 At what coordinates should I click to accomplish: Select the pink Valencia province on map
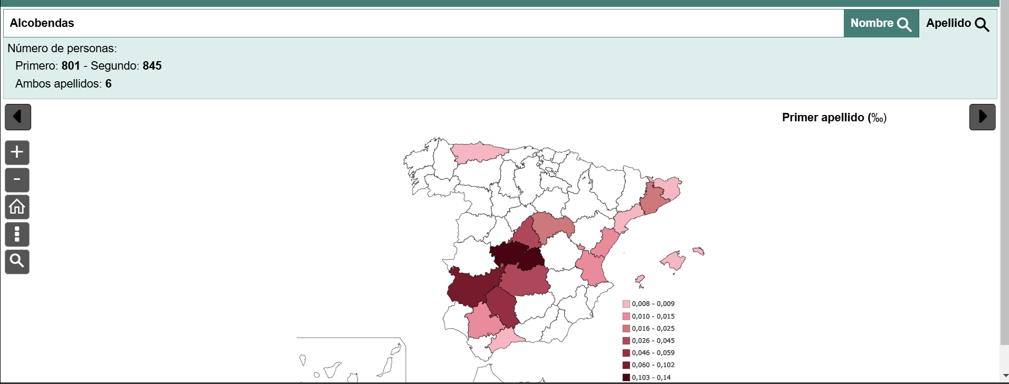pos(591,266)
